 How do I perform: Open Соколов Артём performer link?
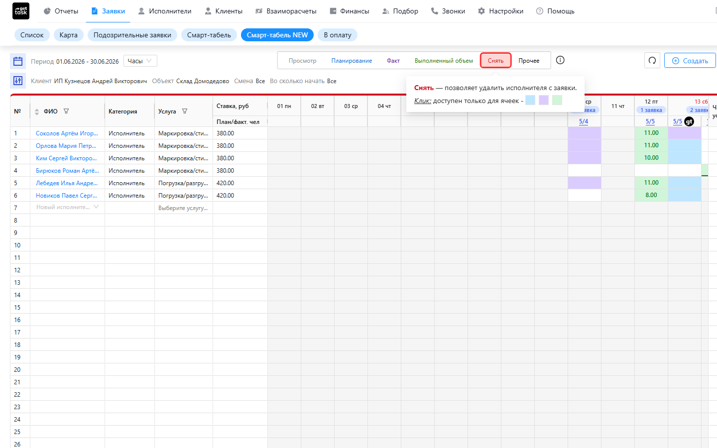click(x=67, y=133)
